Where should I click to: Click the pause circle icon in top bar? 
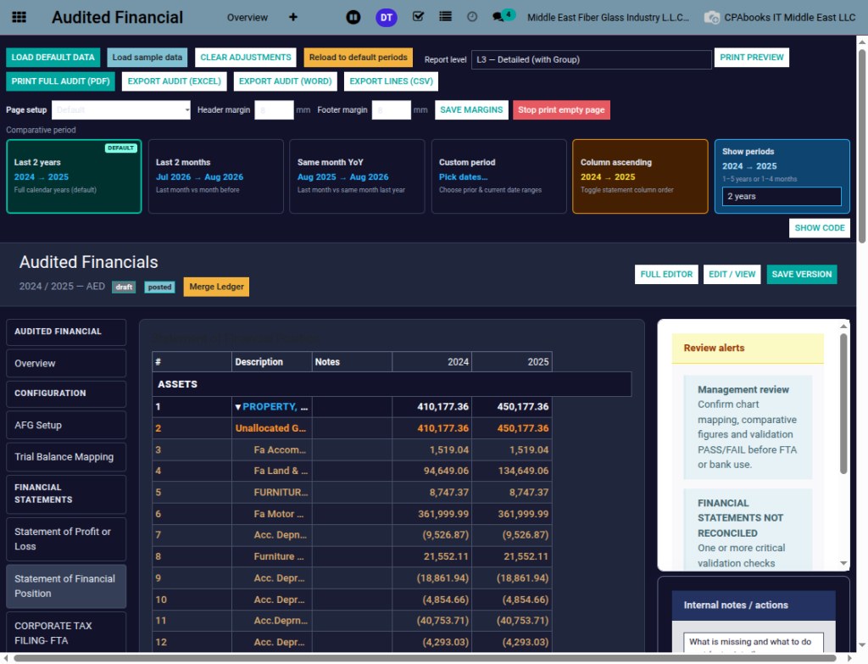[x=353, y=17]
